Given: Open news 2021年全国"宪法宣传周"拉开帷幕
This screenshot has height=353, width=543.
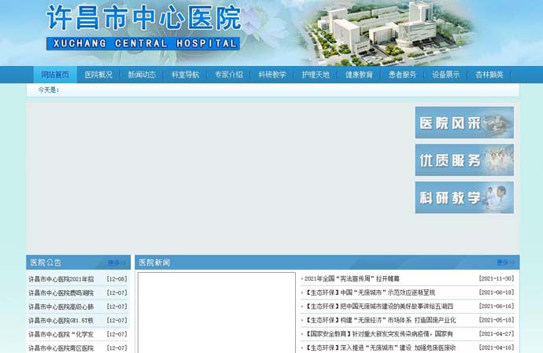Looking at the screenshot, I should coord(352,278).
